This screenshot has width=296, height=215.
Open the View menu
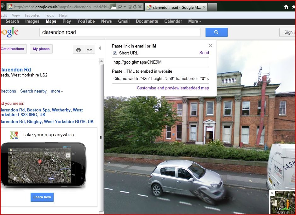tap(16, 15)
